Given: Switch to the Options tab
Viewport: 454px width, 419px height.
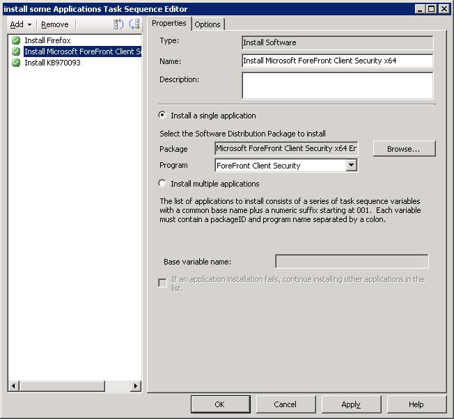Looking at the screenshot, I should point(208,24).
